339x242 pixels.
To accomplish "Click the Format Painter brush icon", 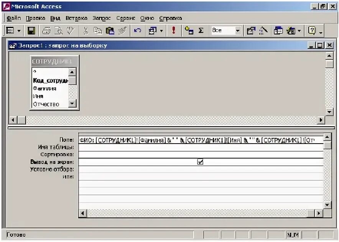I will point(122,31).
